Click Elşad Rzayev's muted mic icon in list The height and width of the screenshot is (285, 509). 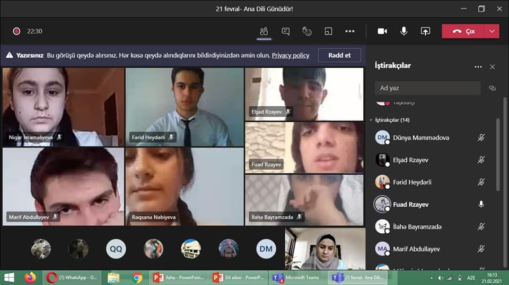(481, 160)
